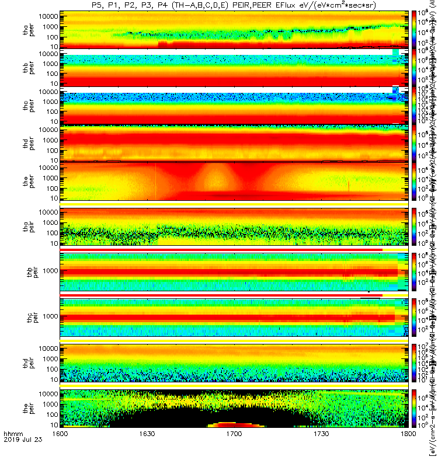The image size is (438, 467).
Task: Click the 'thd peir' panel label
Action: tap(29, 363)
